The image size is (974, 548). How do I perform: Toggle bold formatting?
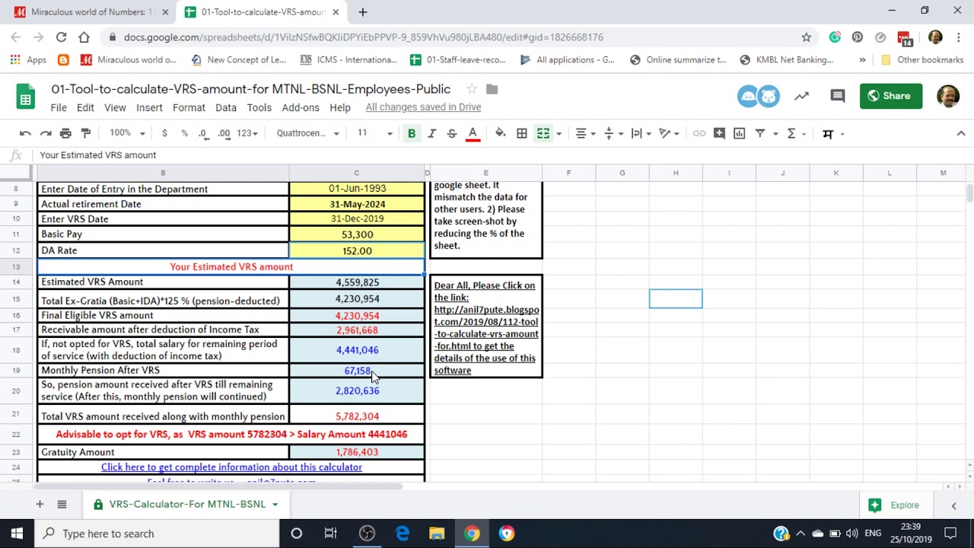[412, 133]
